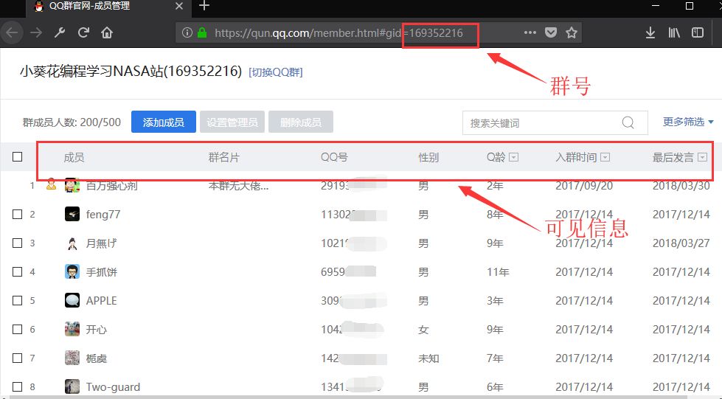This screenshot has height=399, width=722.
Task: Click Two-guard avatar image
Action: pos(72,386)
